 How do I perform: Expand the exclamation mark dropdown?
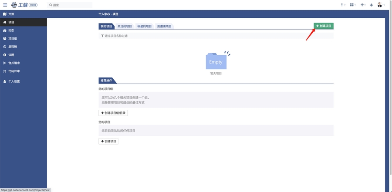(343, 5)
